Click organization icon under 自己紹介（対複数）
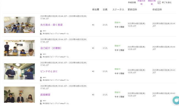This screenshot has width=179, height=106. tap(41, 57)
